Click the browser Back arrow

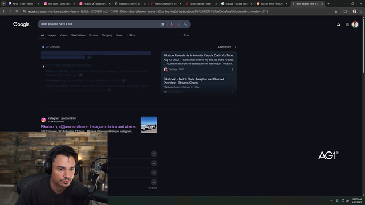point(4,11)
